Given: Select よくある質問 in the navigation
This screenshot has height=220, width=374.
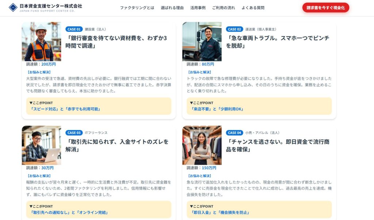Looking at the screenshot, I should pyautogui.click(x=253, y=8).
